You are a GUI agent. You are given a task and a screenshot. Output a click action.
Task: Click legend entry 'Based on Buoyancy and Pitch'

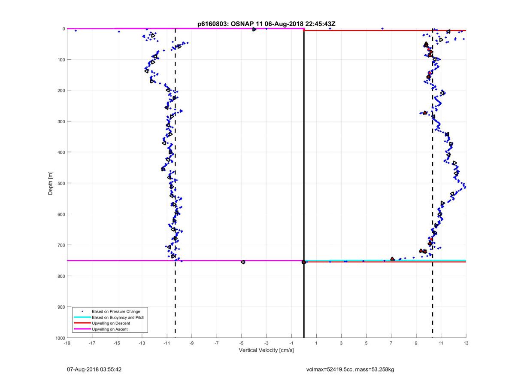(118, 317)
